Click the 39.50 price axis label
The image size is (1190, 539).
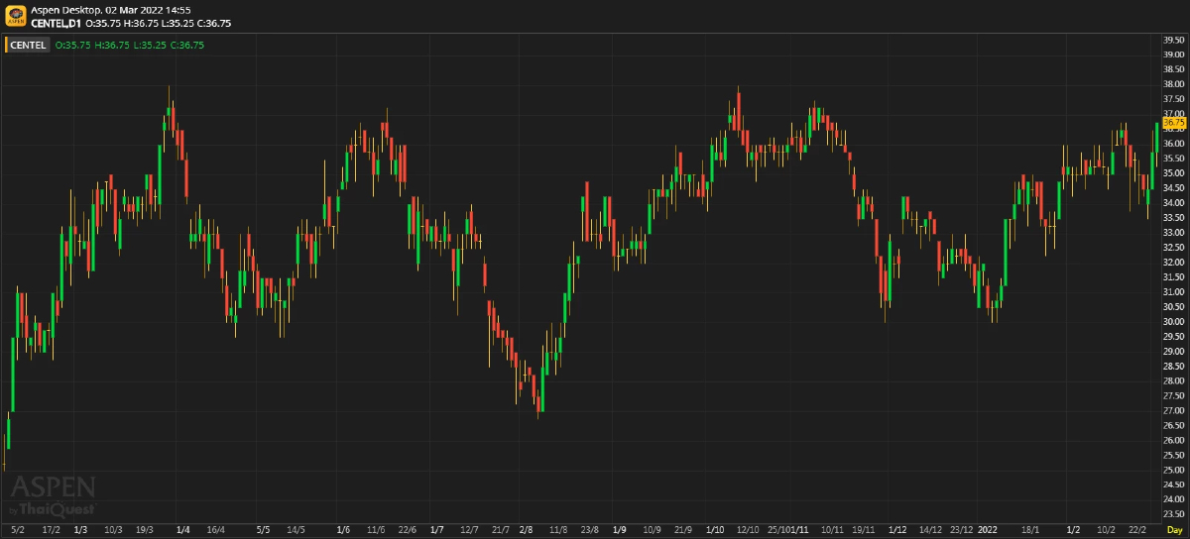pos(1173,40)
